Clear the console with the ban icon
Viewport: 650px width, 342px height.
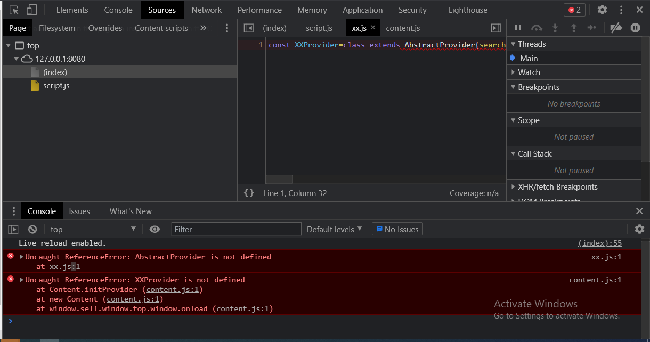[x=32, y=229]
